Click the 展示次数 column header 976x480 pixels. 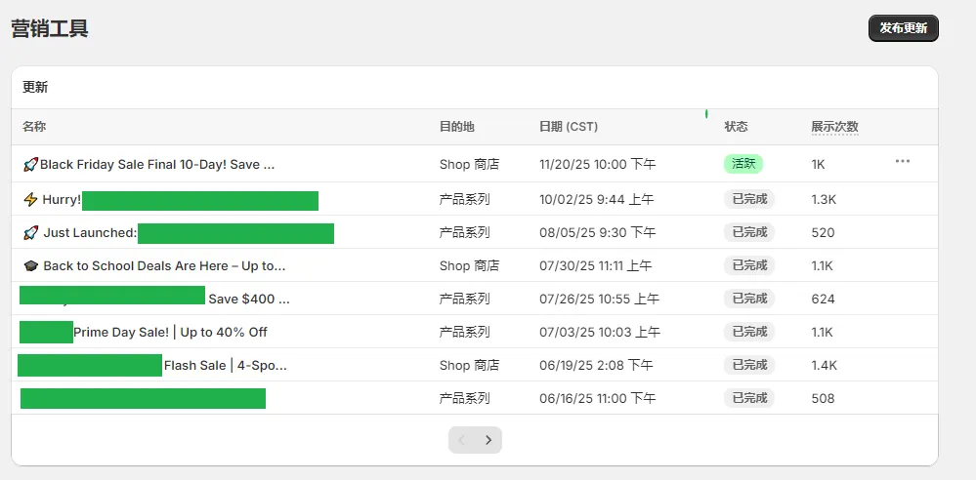(834, 127)
